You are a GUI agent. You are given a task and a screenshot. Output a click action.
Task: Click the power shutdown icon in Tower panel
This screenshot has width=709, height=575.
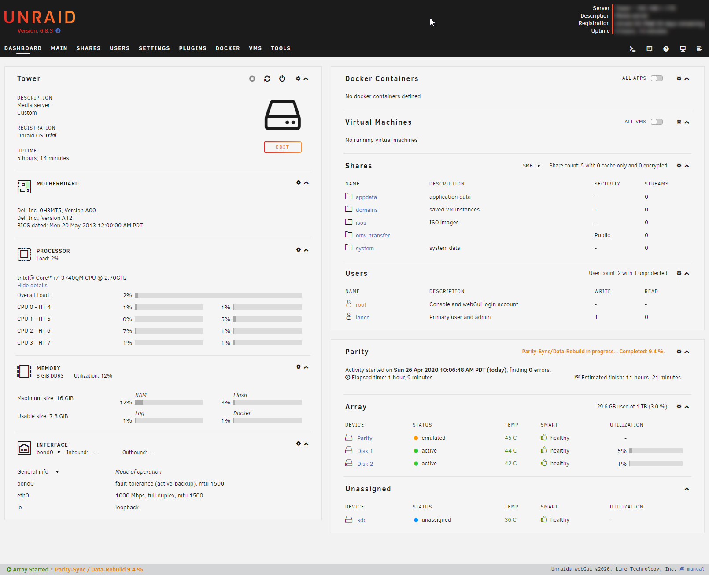pos(282,78)
